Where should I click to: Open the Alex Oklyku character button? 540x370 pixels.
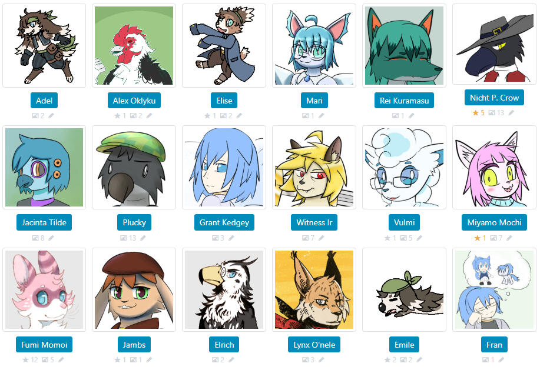[x=134, y=101]
